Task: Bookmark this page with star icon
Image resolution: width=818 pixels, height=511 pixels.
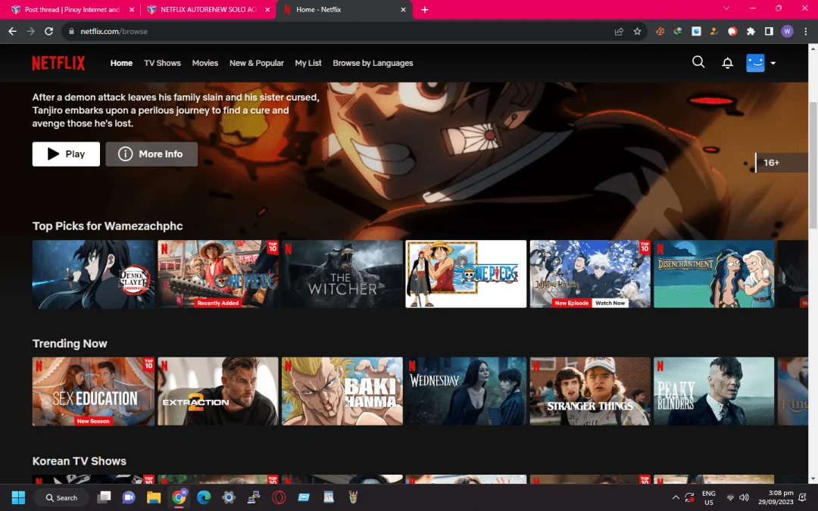Action: click(x=637, y=31)
